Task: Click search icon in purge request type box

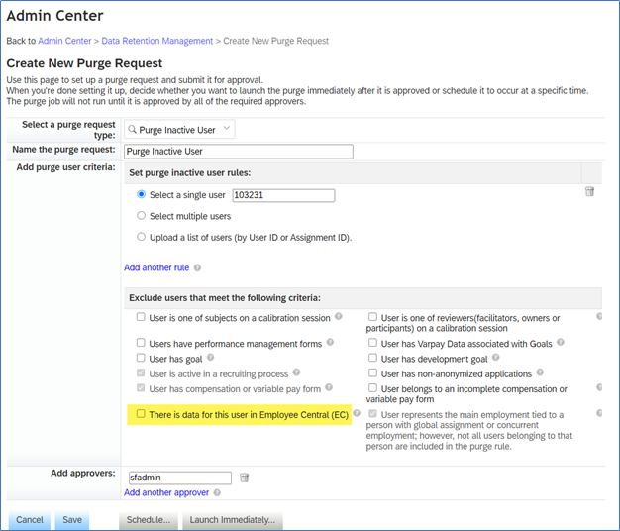Action: click(133, 130)
